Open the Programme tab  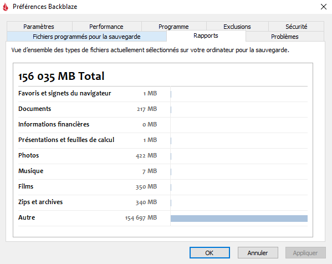[174, 27]
